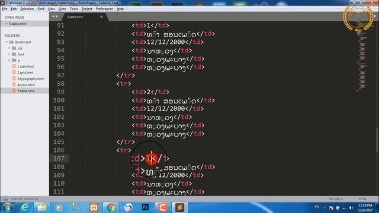Click the volume tray icon
The height and width of the screenshot is (213, 379).
tap(351, 208)
